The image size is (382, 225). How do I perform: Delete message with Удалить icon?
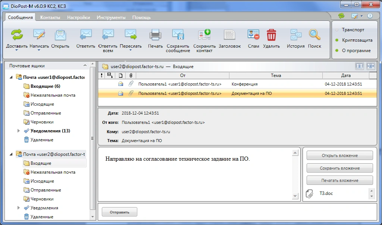click(271, 35)
